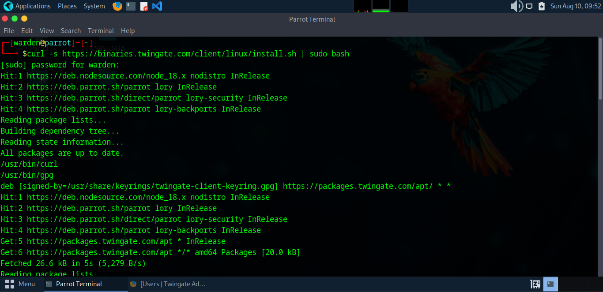This screenshot has width=603, height=292.
Task: Open the terminal's View menu
Action: coord(47,31)
